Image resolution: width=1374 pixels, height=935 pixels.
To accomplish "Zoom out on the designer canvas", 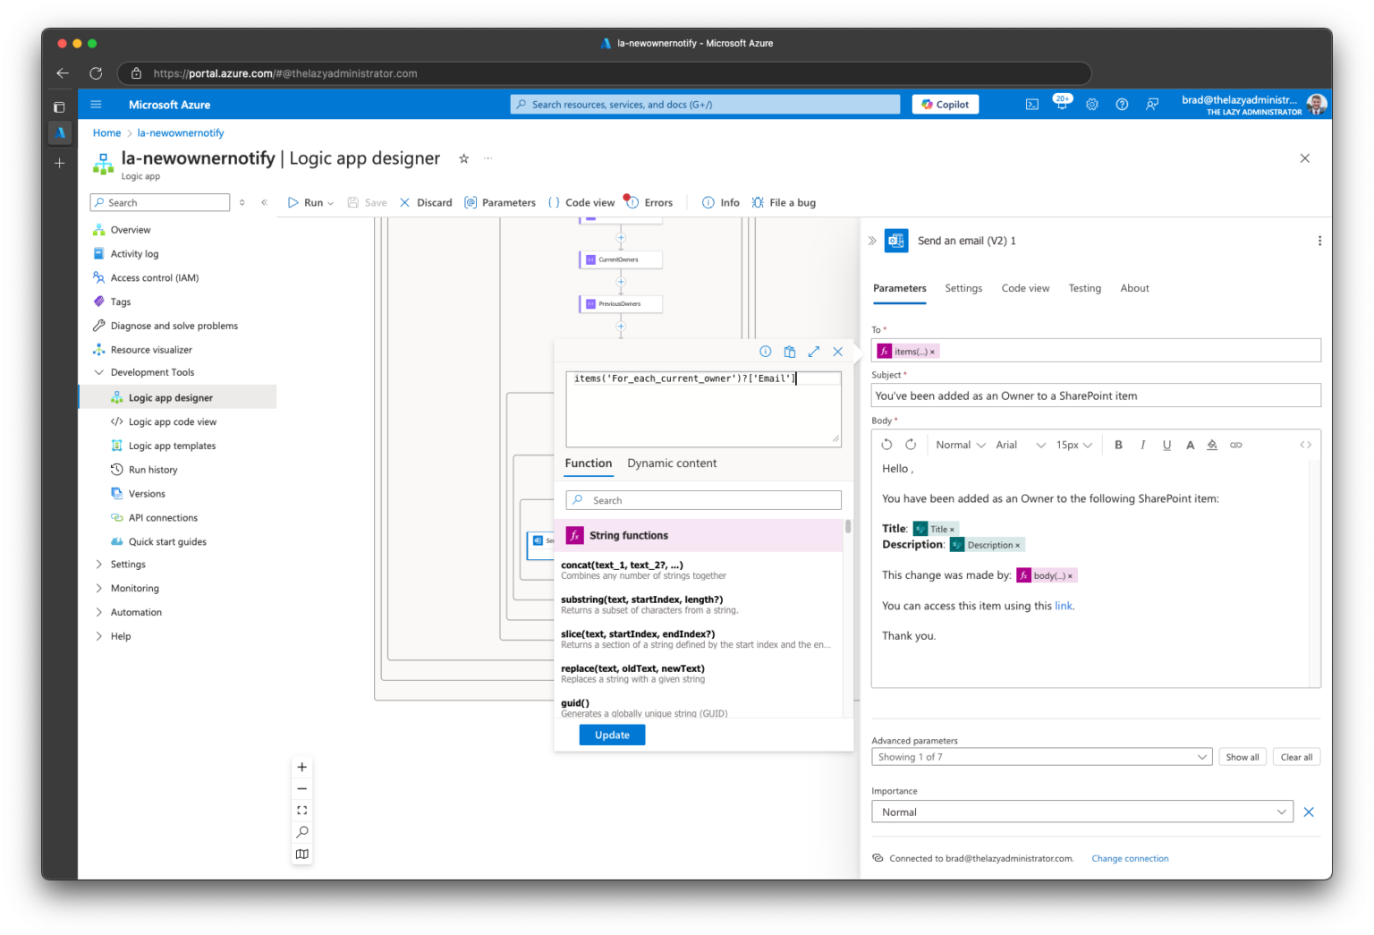I will (302, 789).
